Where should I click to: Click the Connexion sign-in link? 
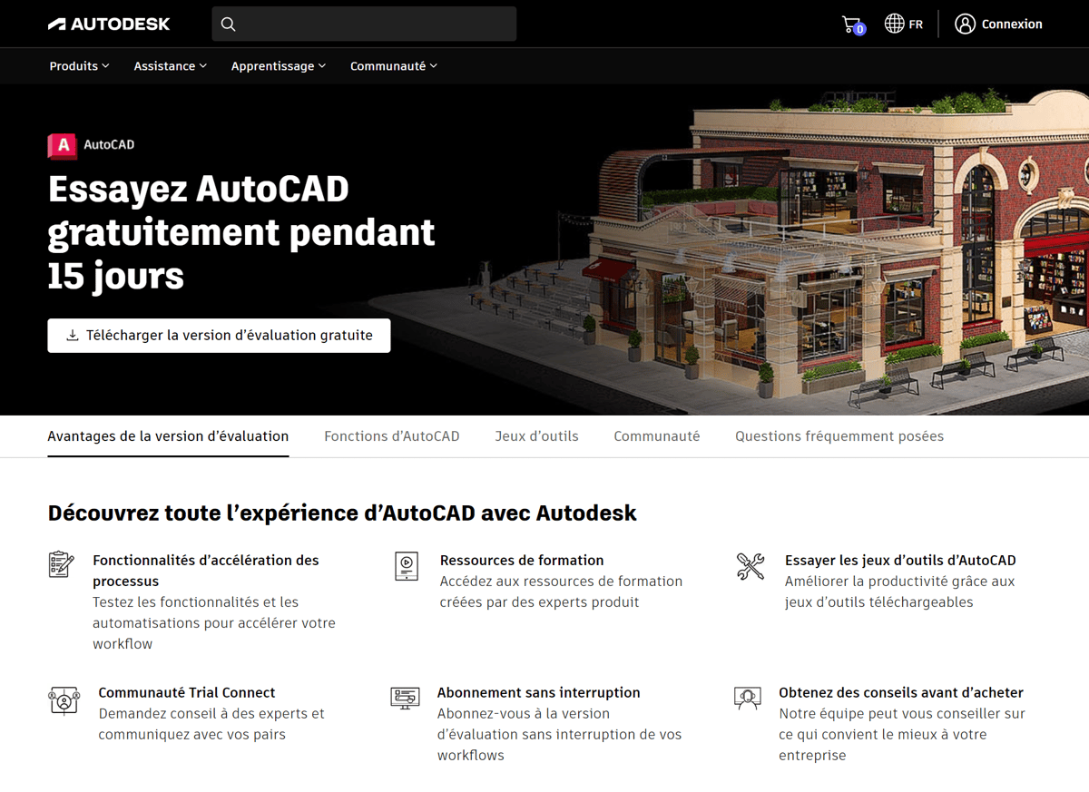click(998, 24)
